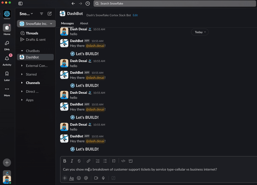This screenshot has height=185, width=257.
Task: Toggle blockquote formatting
Action: [x=114, y=161]
